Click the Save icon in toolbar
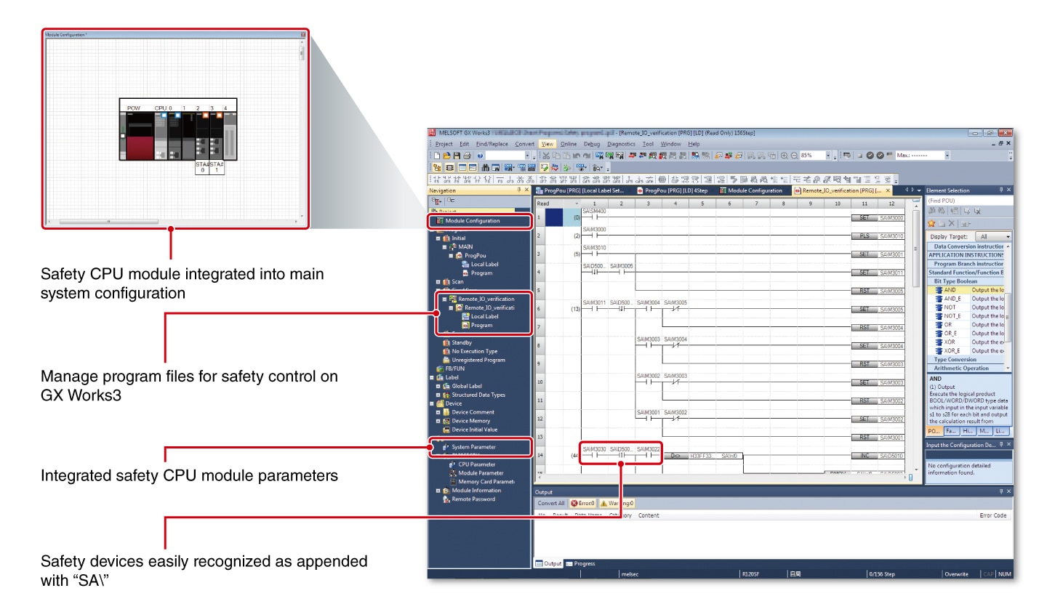1047x612 pixels. [x=457, y=156]
